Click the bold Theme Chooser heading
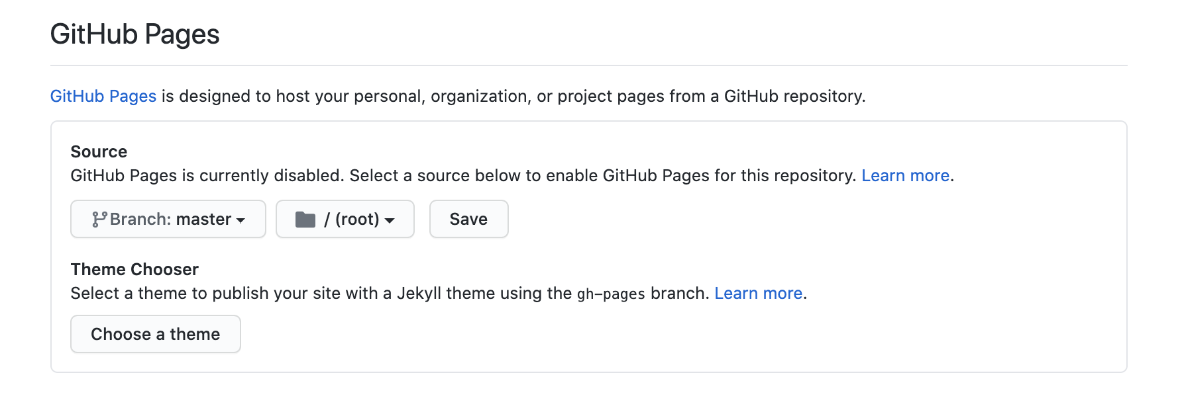The image size is (1182, 410). [134, 270]
